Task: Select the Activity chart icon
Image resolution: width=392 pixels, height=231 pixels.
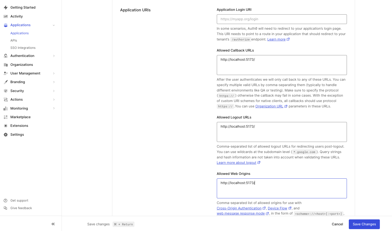Action: pos(5,16)
